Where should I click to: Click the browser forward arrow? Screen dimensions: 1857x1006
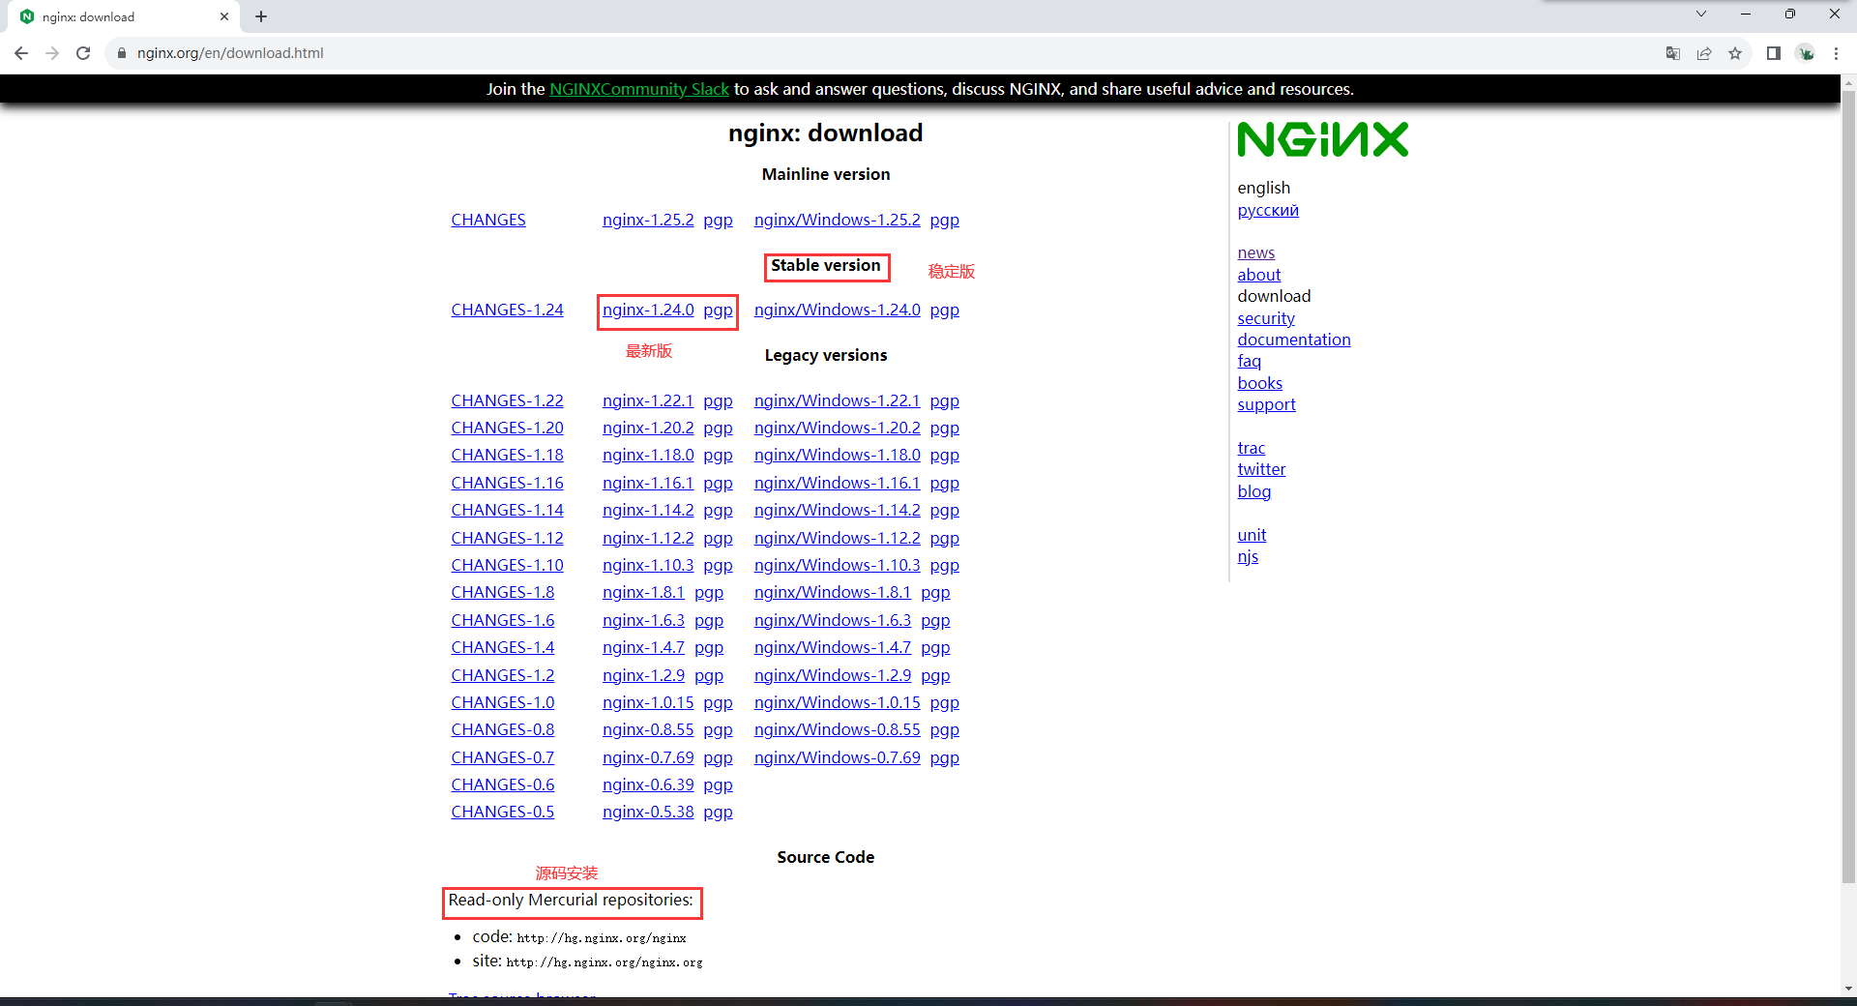pyautogui.click(x=52, y=53)
